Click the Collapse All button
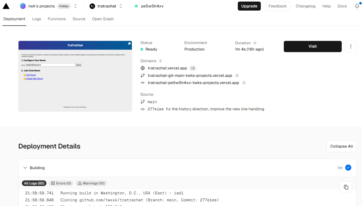Screen dimensions: 362x206 341,146
